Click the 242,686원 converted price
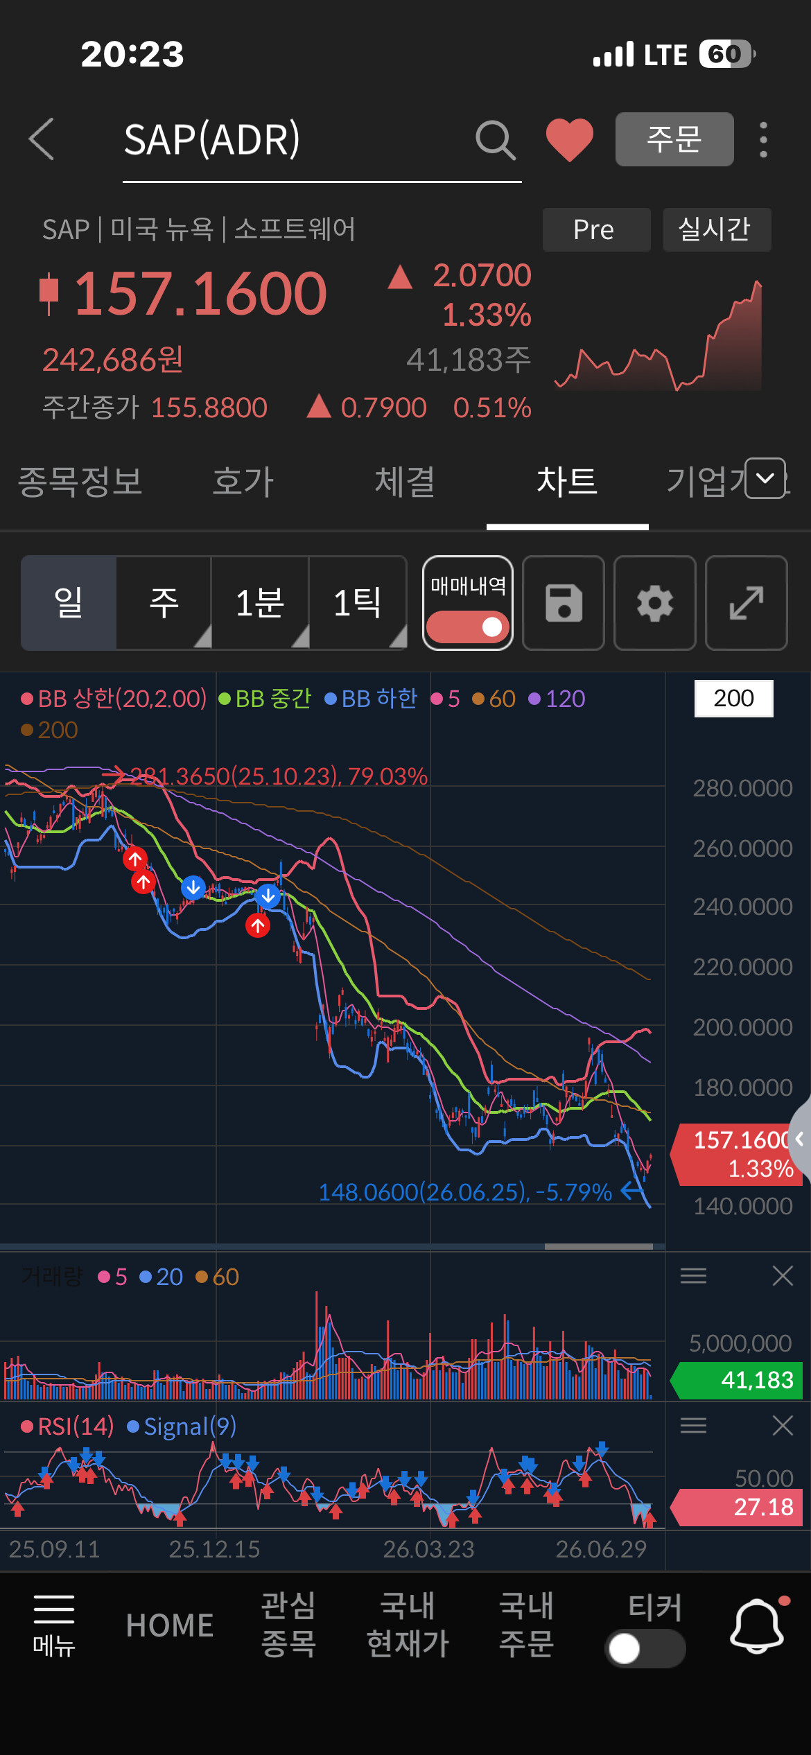Image resolution: width=811 pixels, height=1755 pixels. point(113,360)
